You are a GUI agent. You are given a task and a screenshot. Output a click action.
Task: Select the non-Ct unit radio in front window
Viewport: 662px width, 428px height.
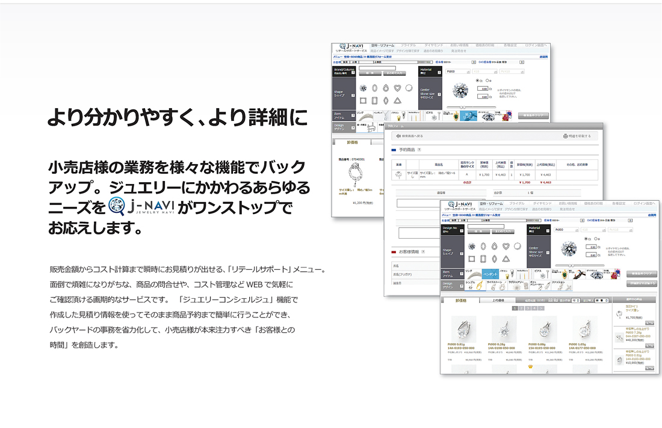pos(596,239)
